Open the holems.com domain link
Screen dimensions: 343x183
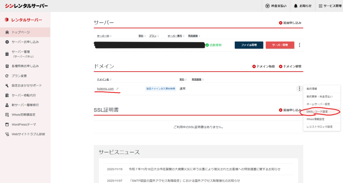[x=105, y=89]
